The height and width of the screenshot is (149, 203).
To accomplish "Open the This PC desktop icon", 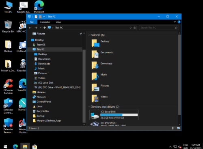I will coord(8,7).
